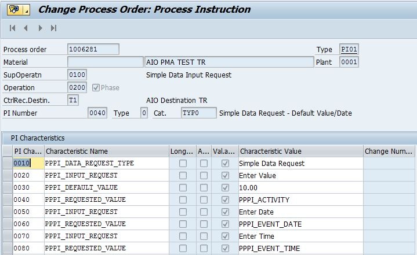Click the Cat. field TYP0
417x255 pixels.
pyautogui.click(x=199, y=113)
